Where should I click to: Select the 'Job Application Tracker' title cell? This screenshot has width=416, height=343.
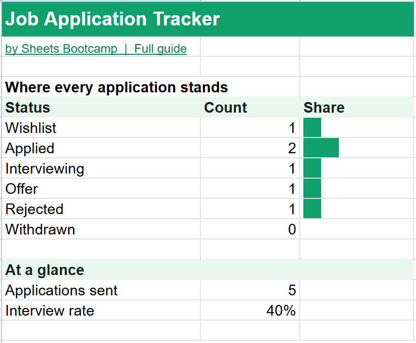tap(207, 19)
